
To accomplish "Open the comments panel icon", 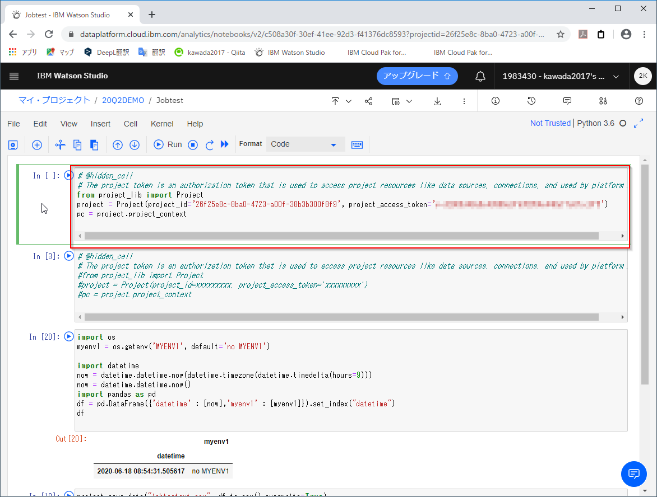I will (567, 101).
